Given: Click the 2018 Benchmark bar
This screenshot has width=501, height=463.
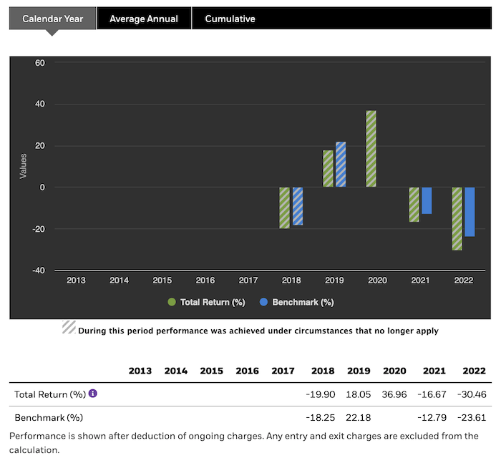Looking at the screenshot, I should (x=298, y=206).
